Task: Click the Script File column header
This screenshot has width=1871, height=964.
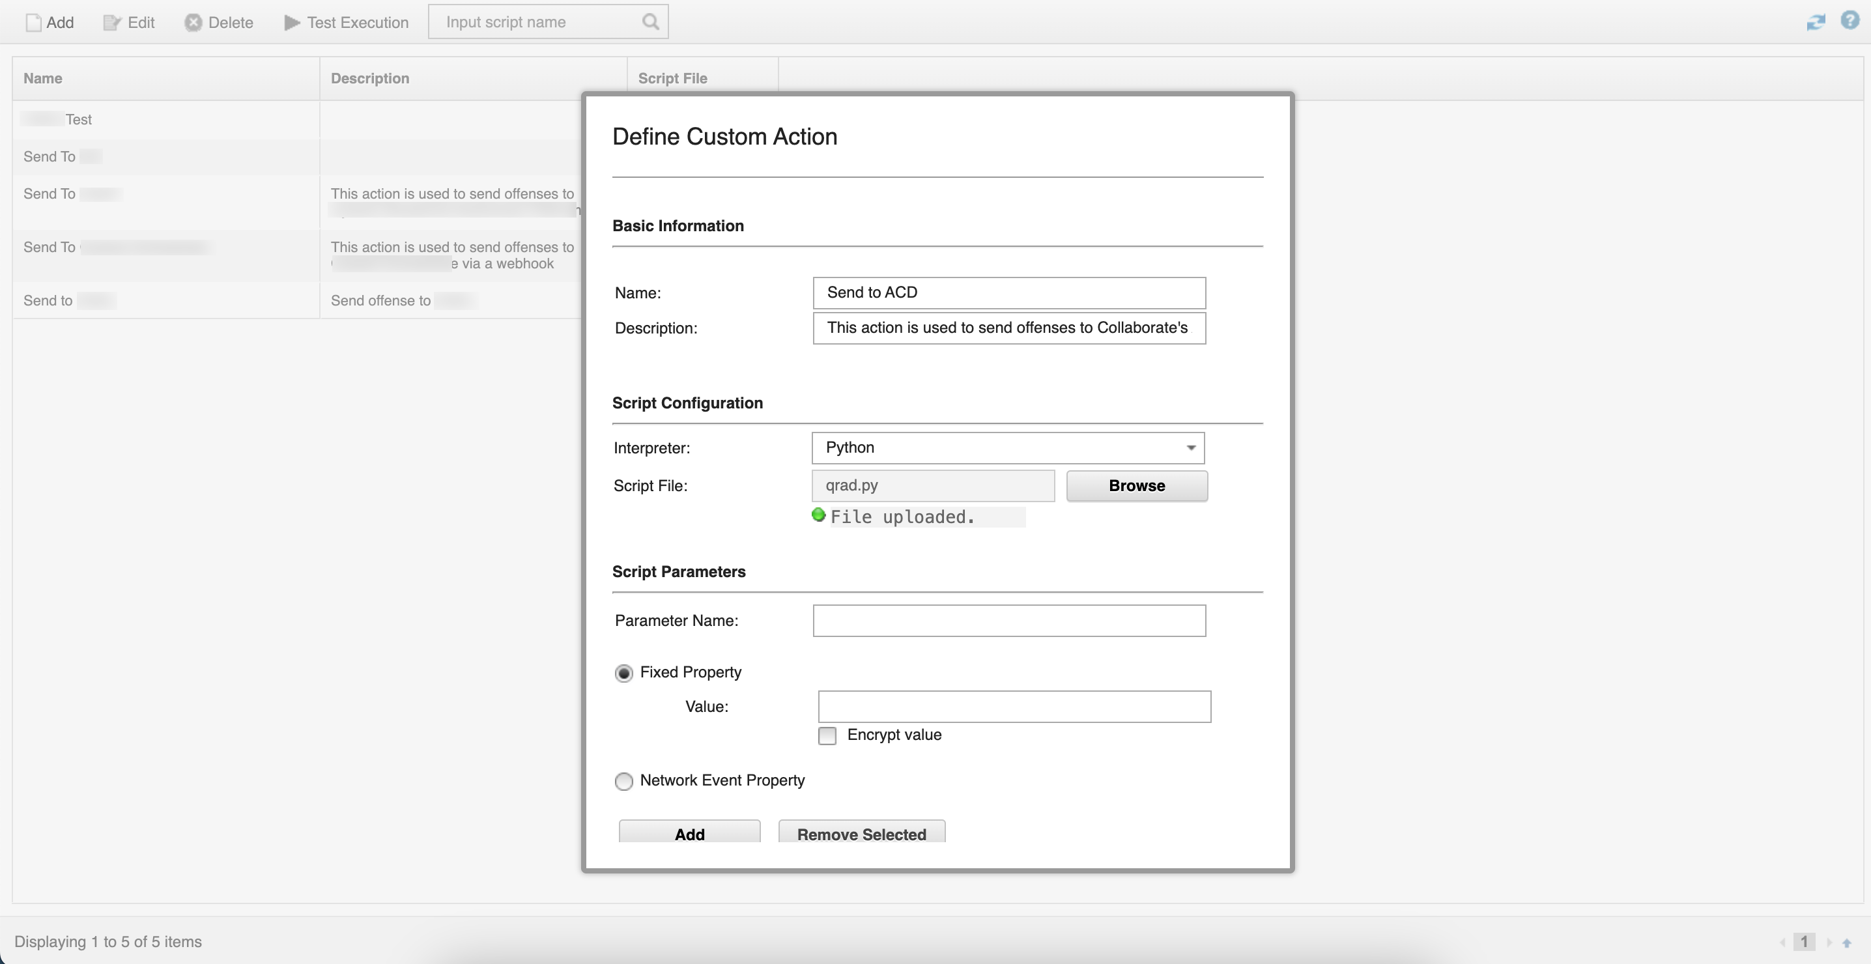Action: pyautogui.click(x=672, y=78)
